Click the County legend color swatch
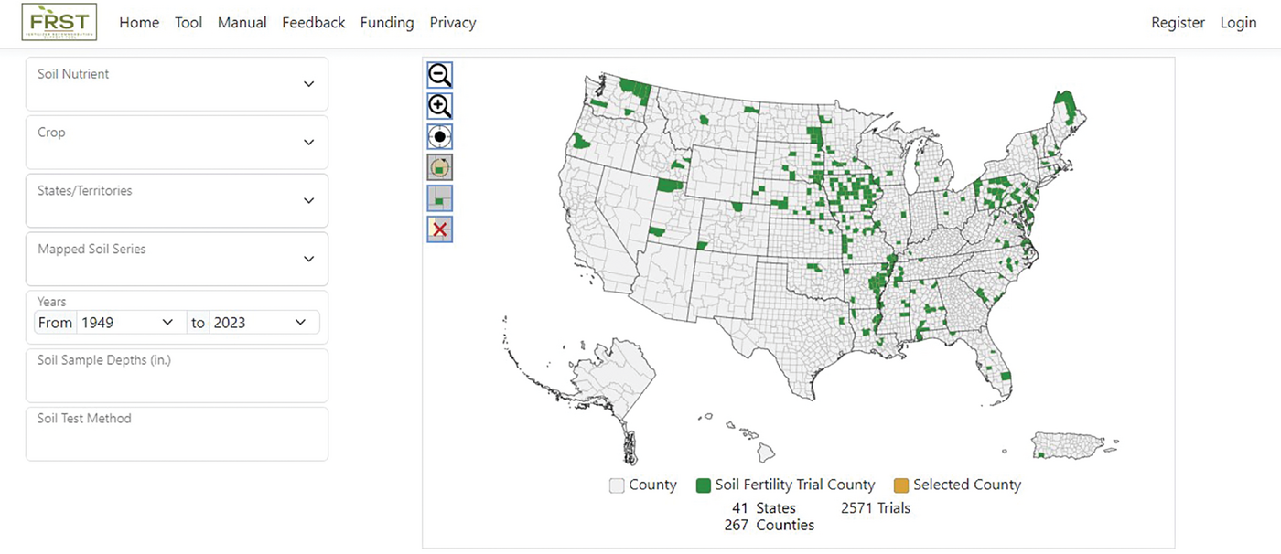This screenshot has height=554, width=1281. [x=616, y=485]
